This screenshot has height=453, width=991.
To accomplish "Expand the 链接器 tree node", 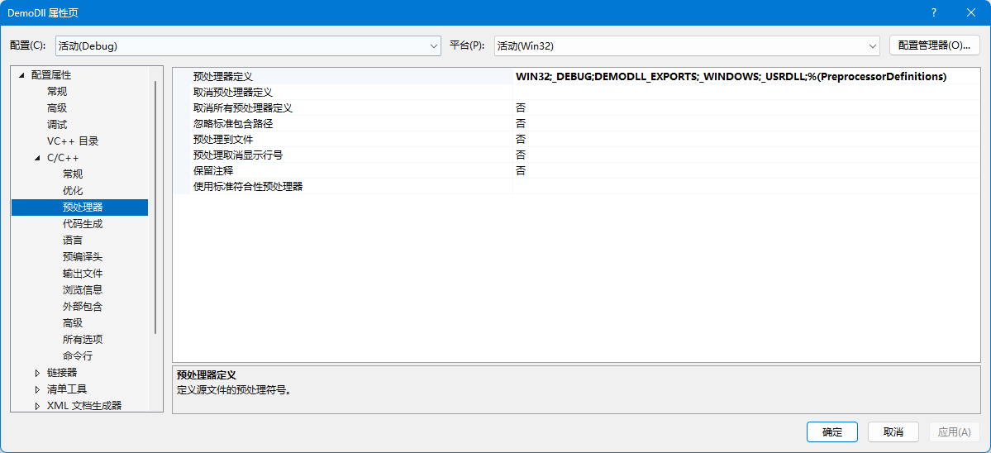I will point(37,373).
